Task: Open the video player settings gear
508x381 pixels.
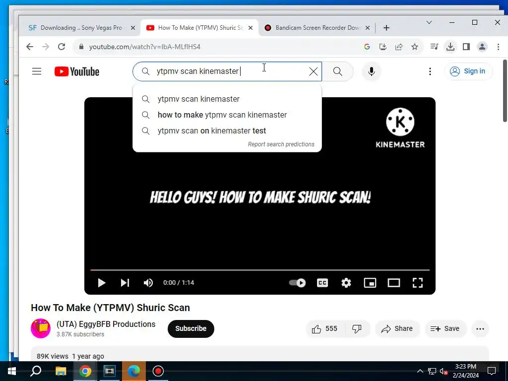Action: [x=346, y=283]
